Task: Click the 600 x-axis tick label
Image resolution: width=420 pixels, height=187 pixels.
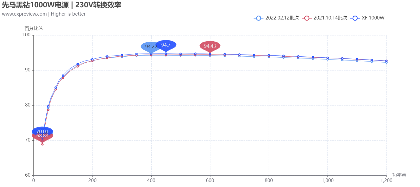Action: tap(210, 181)
